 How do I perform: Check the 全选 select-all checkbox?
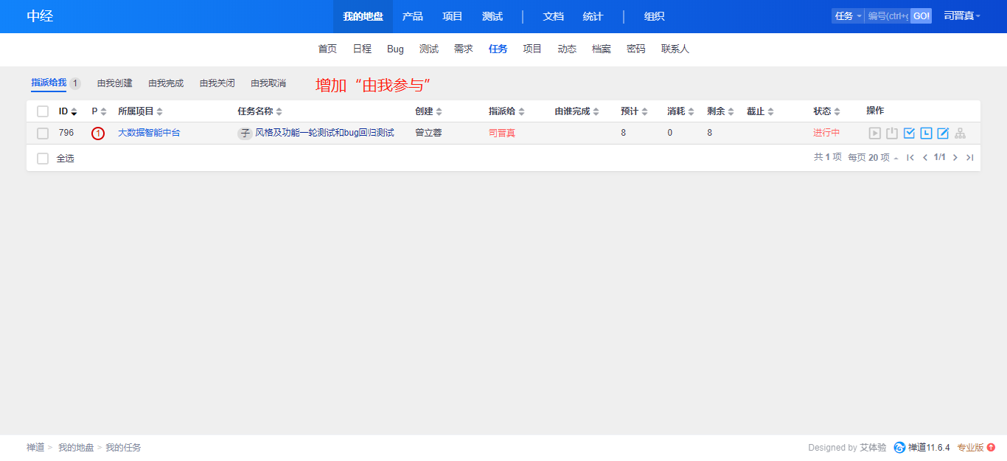pyautogui.click(x=43, y=159)
